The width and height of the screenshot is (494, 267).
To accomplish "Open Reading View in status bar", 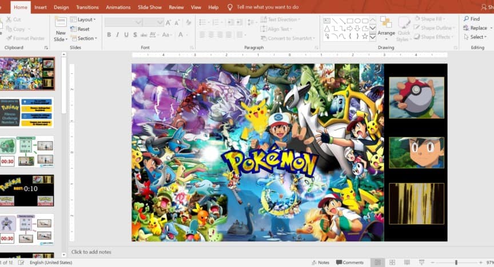I will pyautogui.click(x=406, y=262).
